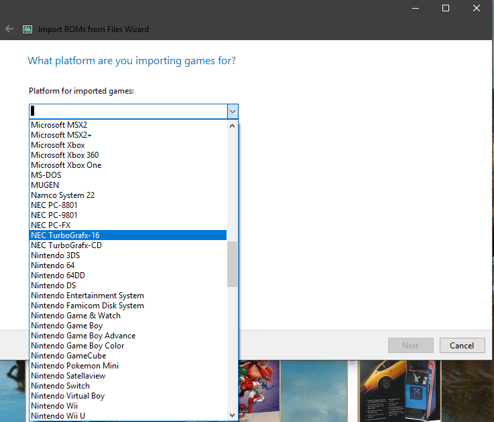
Task: Click the back arrow in the wizard header
Action: (x=9, y=29)
